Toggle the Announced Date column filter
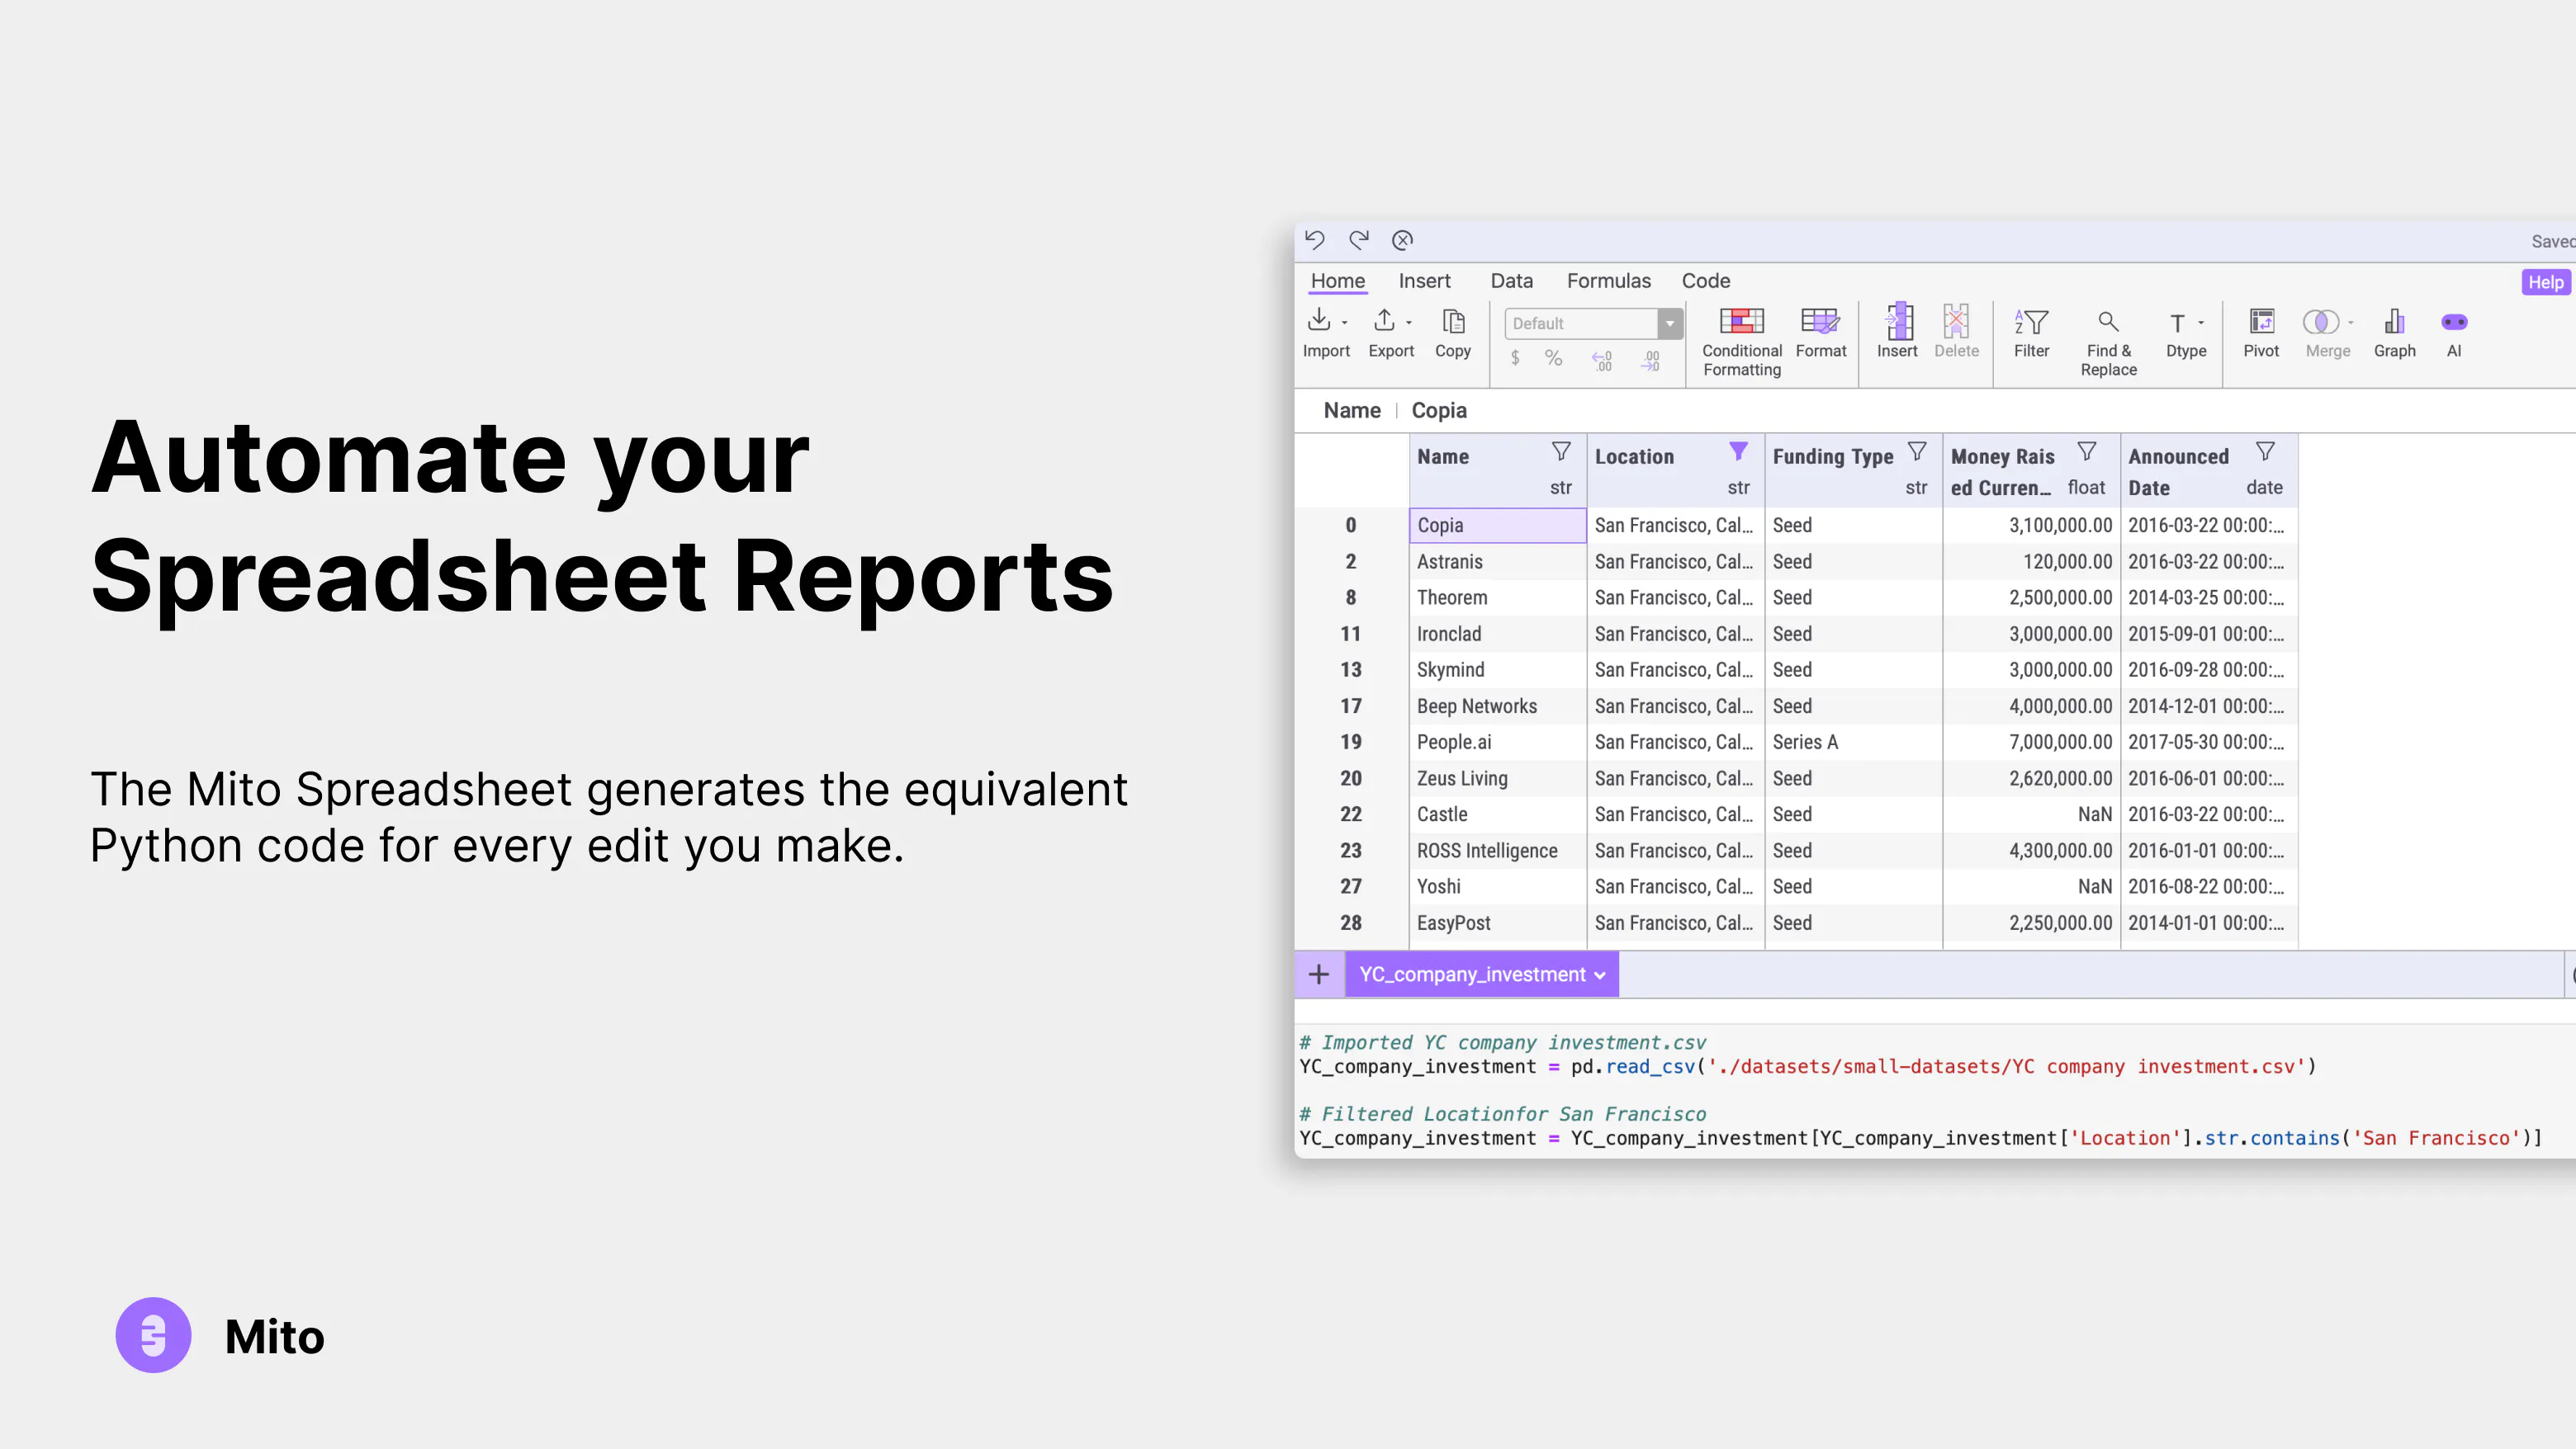The width and height of the screenshot is (2576, 1449). [2265, 451]
